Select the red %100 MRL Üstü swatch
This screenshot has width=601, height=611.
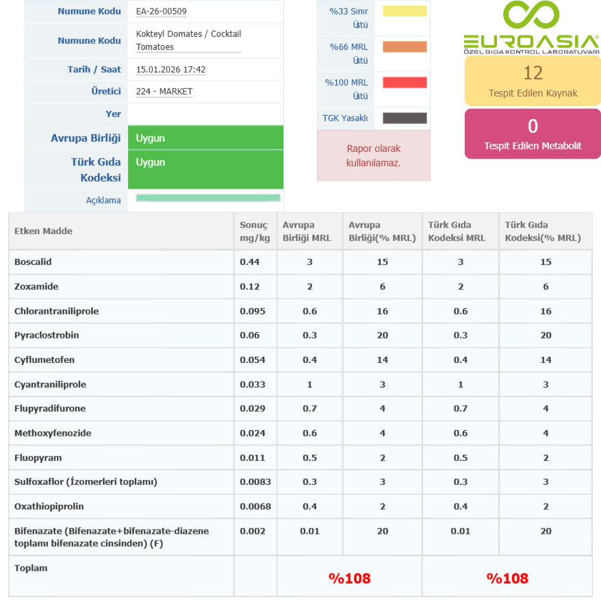click(405, 83)
